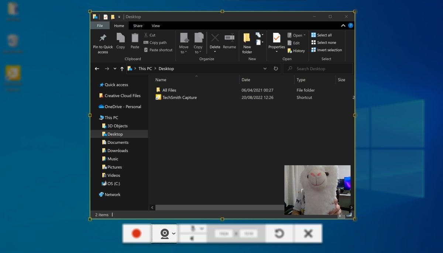
Task: Click Pin to Quick access icon
Action: tap(103, 38)
